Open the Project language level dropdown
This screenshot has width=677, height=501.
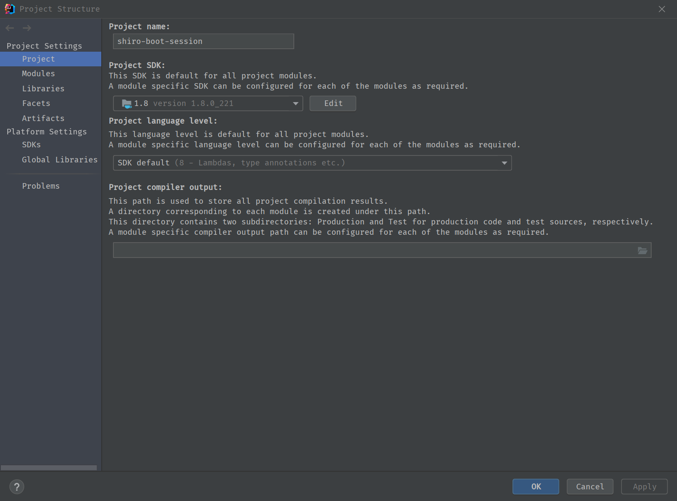tap(312, 163)
